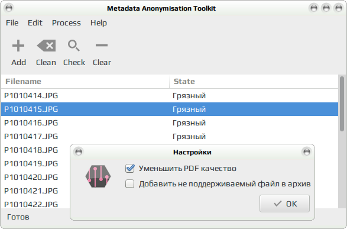Click the hexagon settings icon in the dialog

tap(98, 176)
